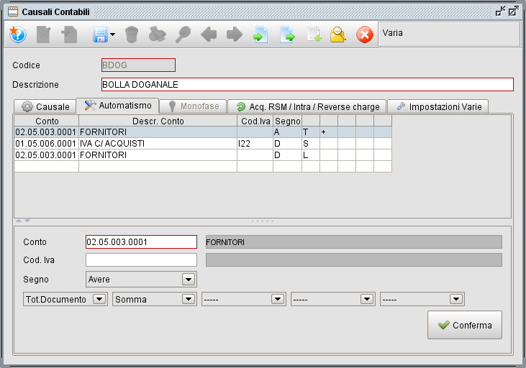Go to next record arrow

[235, 34]
